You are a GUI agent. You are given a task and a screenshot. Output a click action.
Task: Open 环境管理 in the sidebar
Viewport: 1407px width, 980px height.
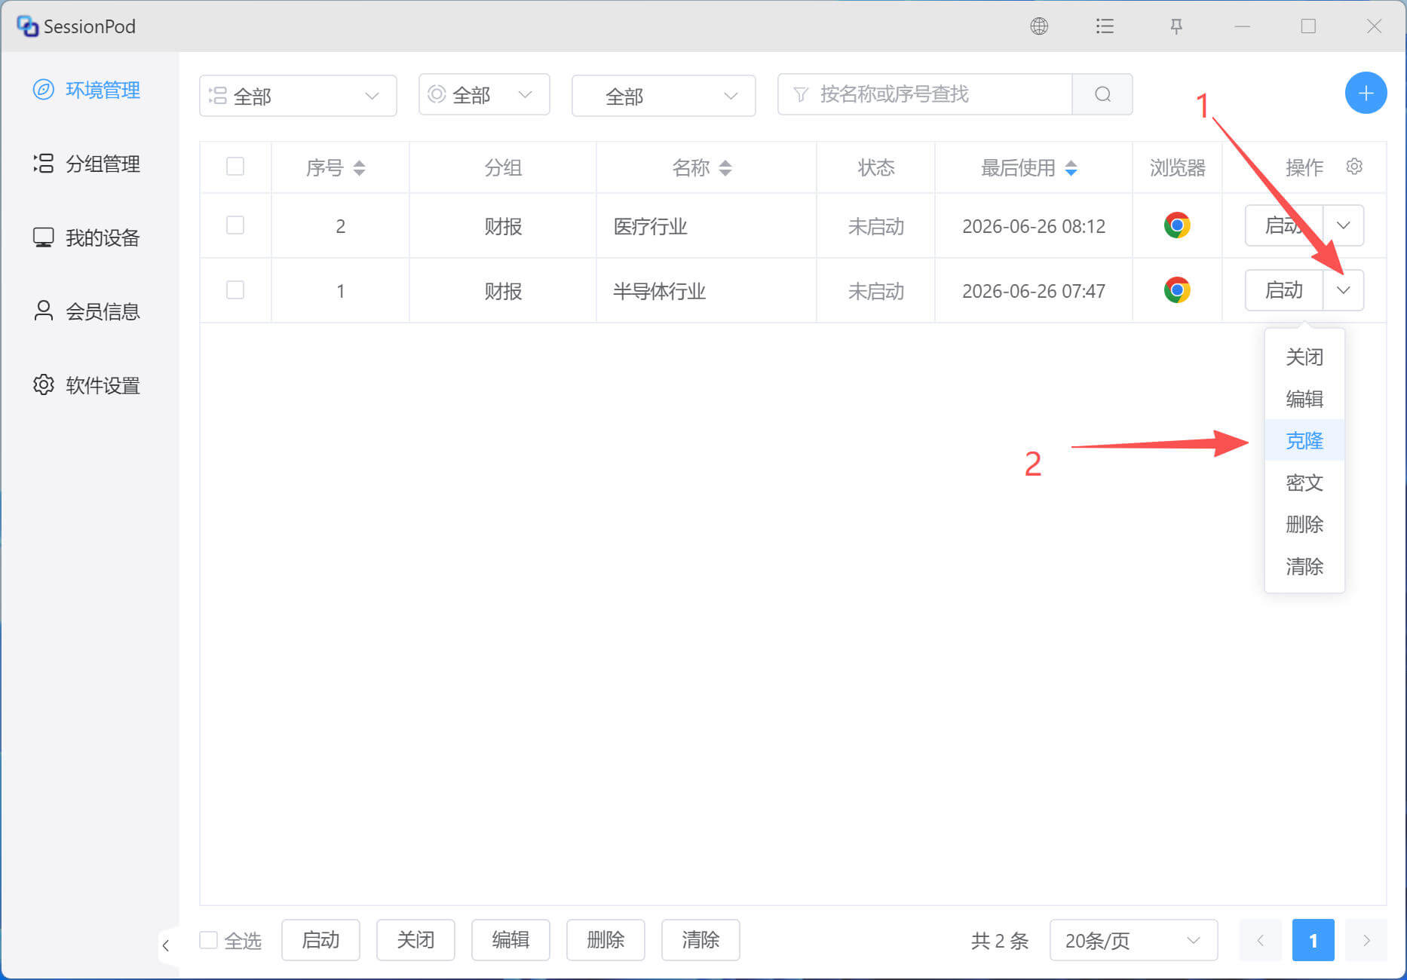point(87,90)
